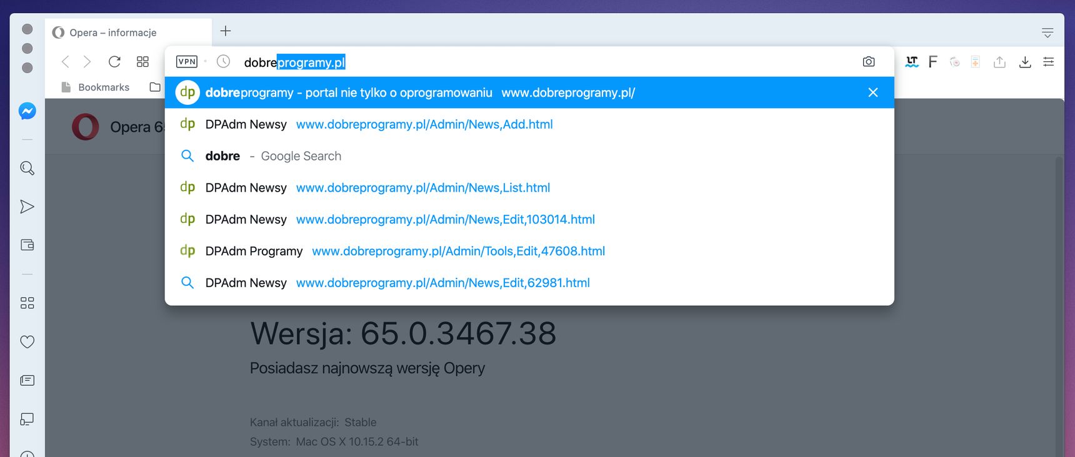Image resolution: width=1075 pixels, height=457 pixels.
Task: Open the downloads arrow icon
Action: tap(1025, 62)
